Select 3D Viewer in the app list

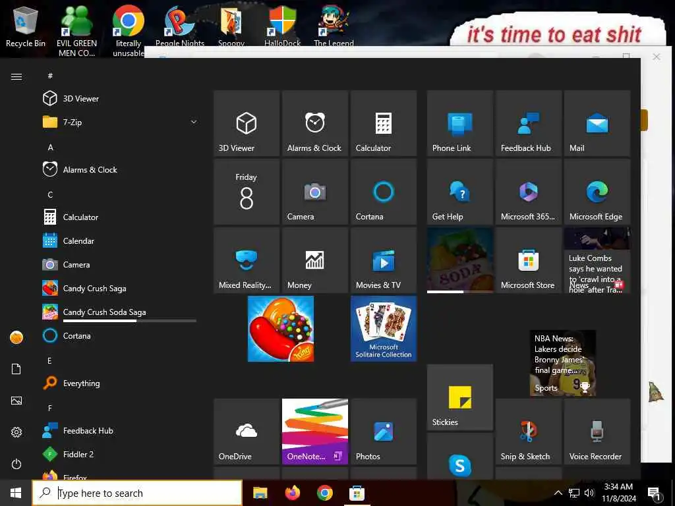[120, 99]
